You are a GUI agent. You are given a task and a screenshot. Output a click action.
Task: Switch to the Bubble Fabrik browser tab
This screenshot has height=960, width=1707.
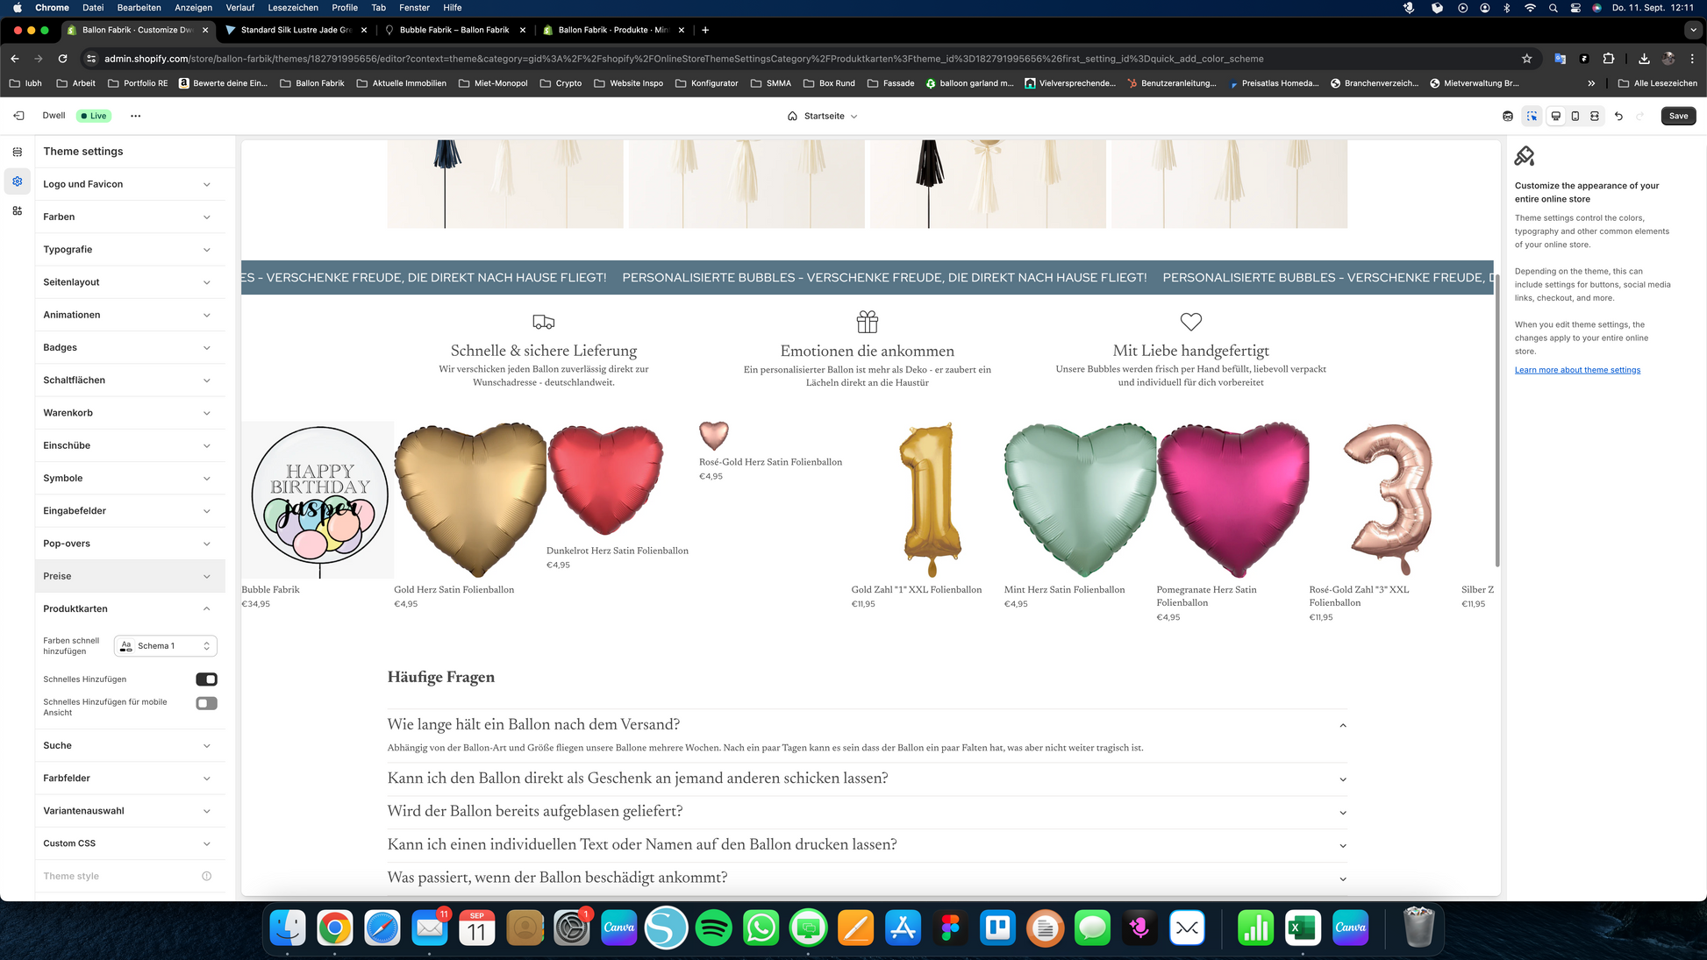454,30
